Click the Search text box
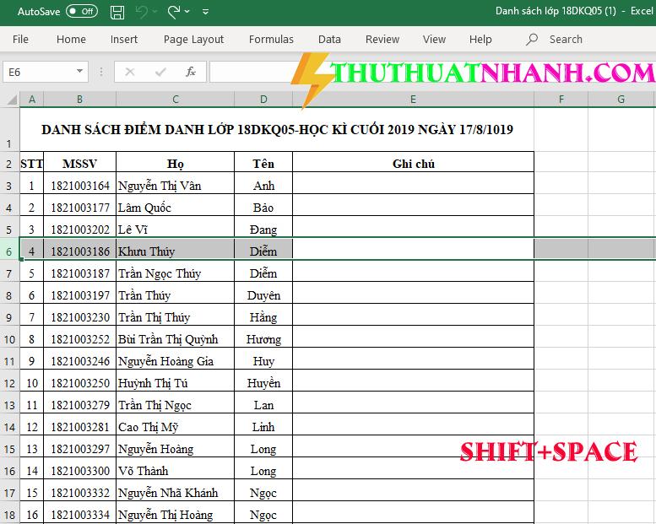 [566, 40]
